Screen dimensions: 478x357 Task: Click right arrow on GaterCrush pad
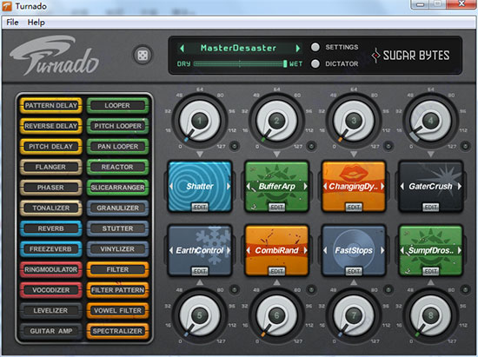459,186
